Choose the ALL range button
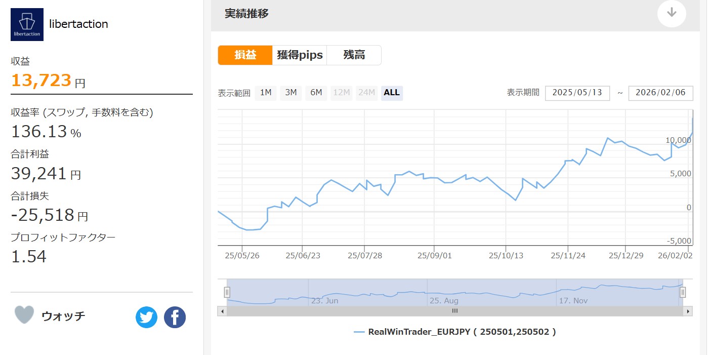The width and height of the screenshot is (708, 355). click(392, 93)
